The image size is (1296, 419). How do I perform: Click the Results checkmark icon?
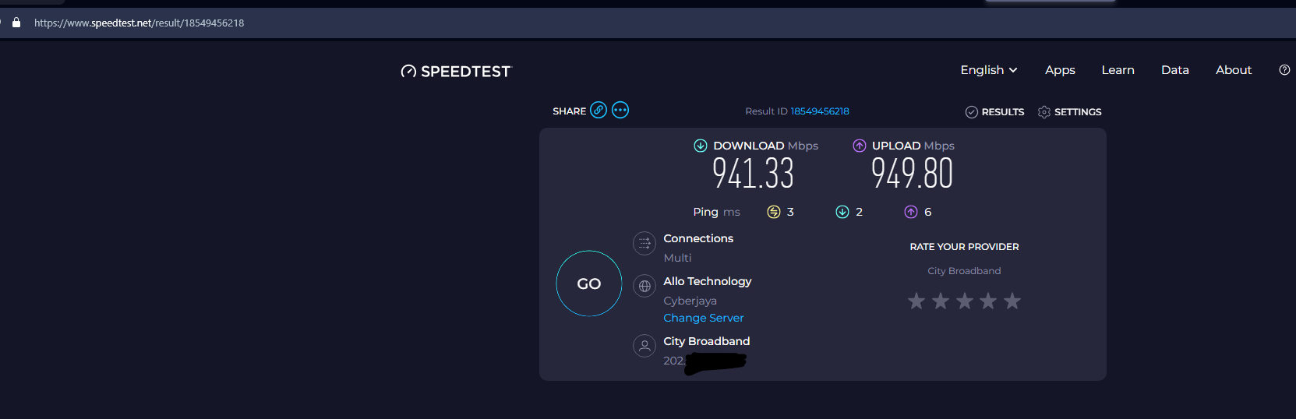[971, 112]
